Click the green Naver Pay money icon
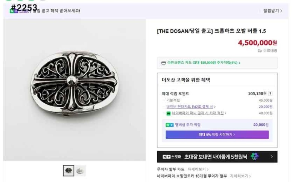 click(169, 113)
